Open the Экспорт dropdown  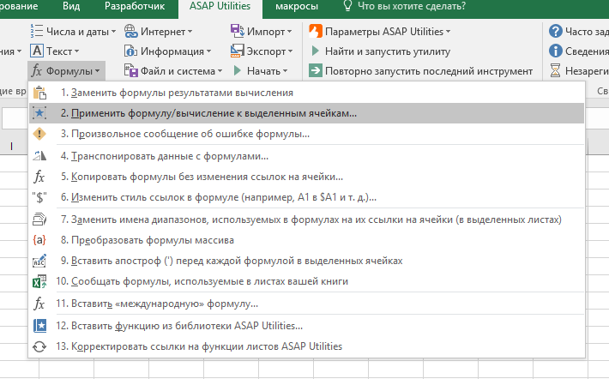(262, 51)
